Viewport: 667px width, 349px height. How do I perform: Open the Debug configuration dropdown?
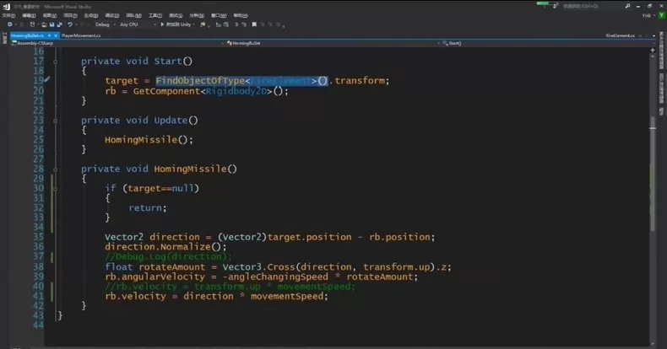(105, 24)
